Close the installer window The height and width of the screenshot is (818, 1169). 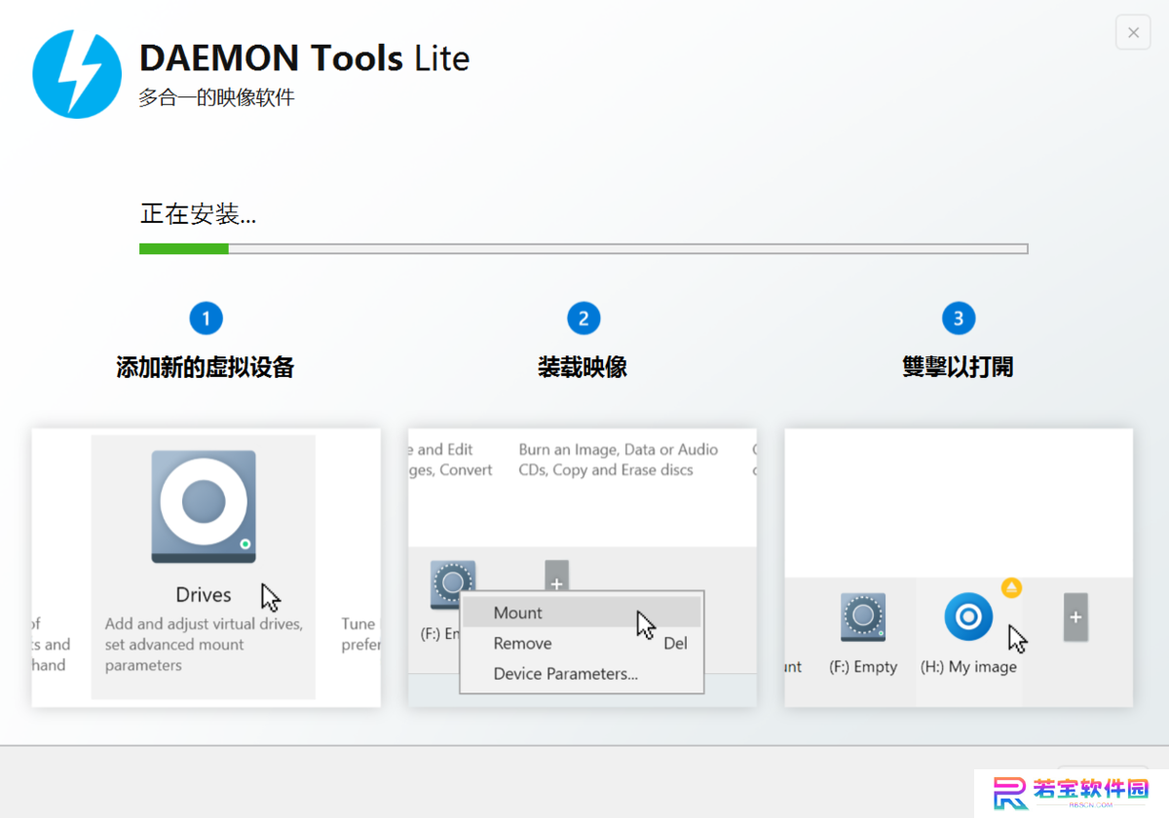click(x=1133, y=32)
